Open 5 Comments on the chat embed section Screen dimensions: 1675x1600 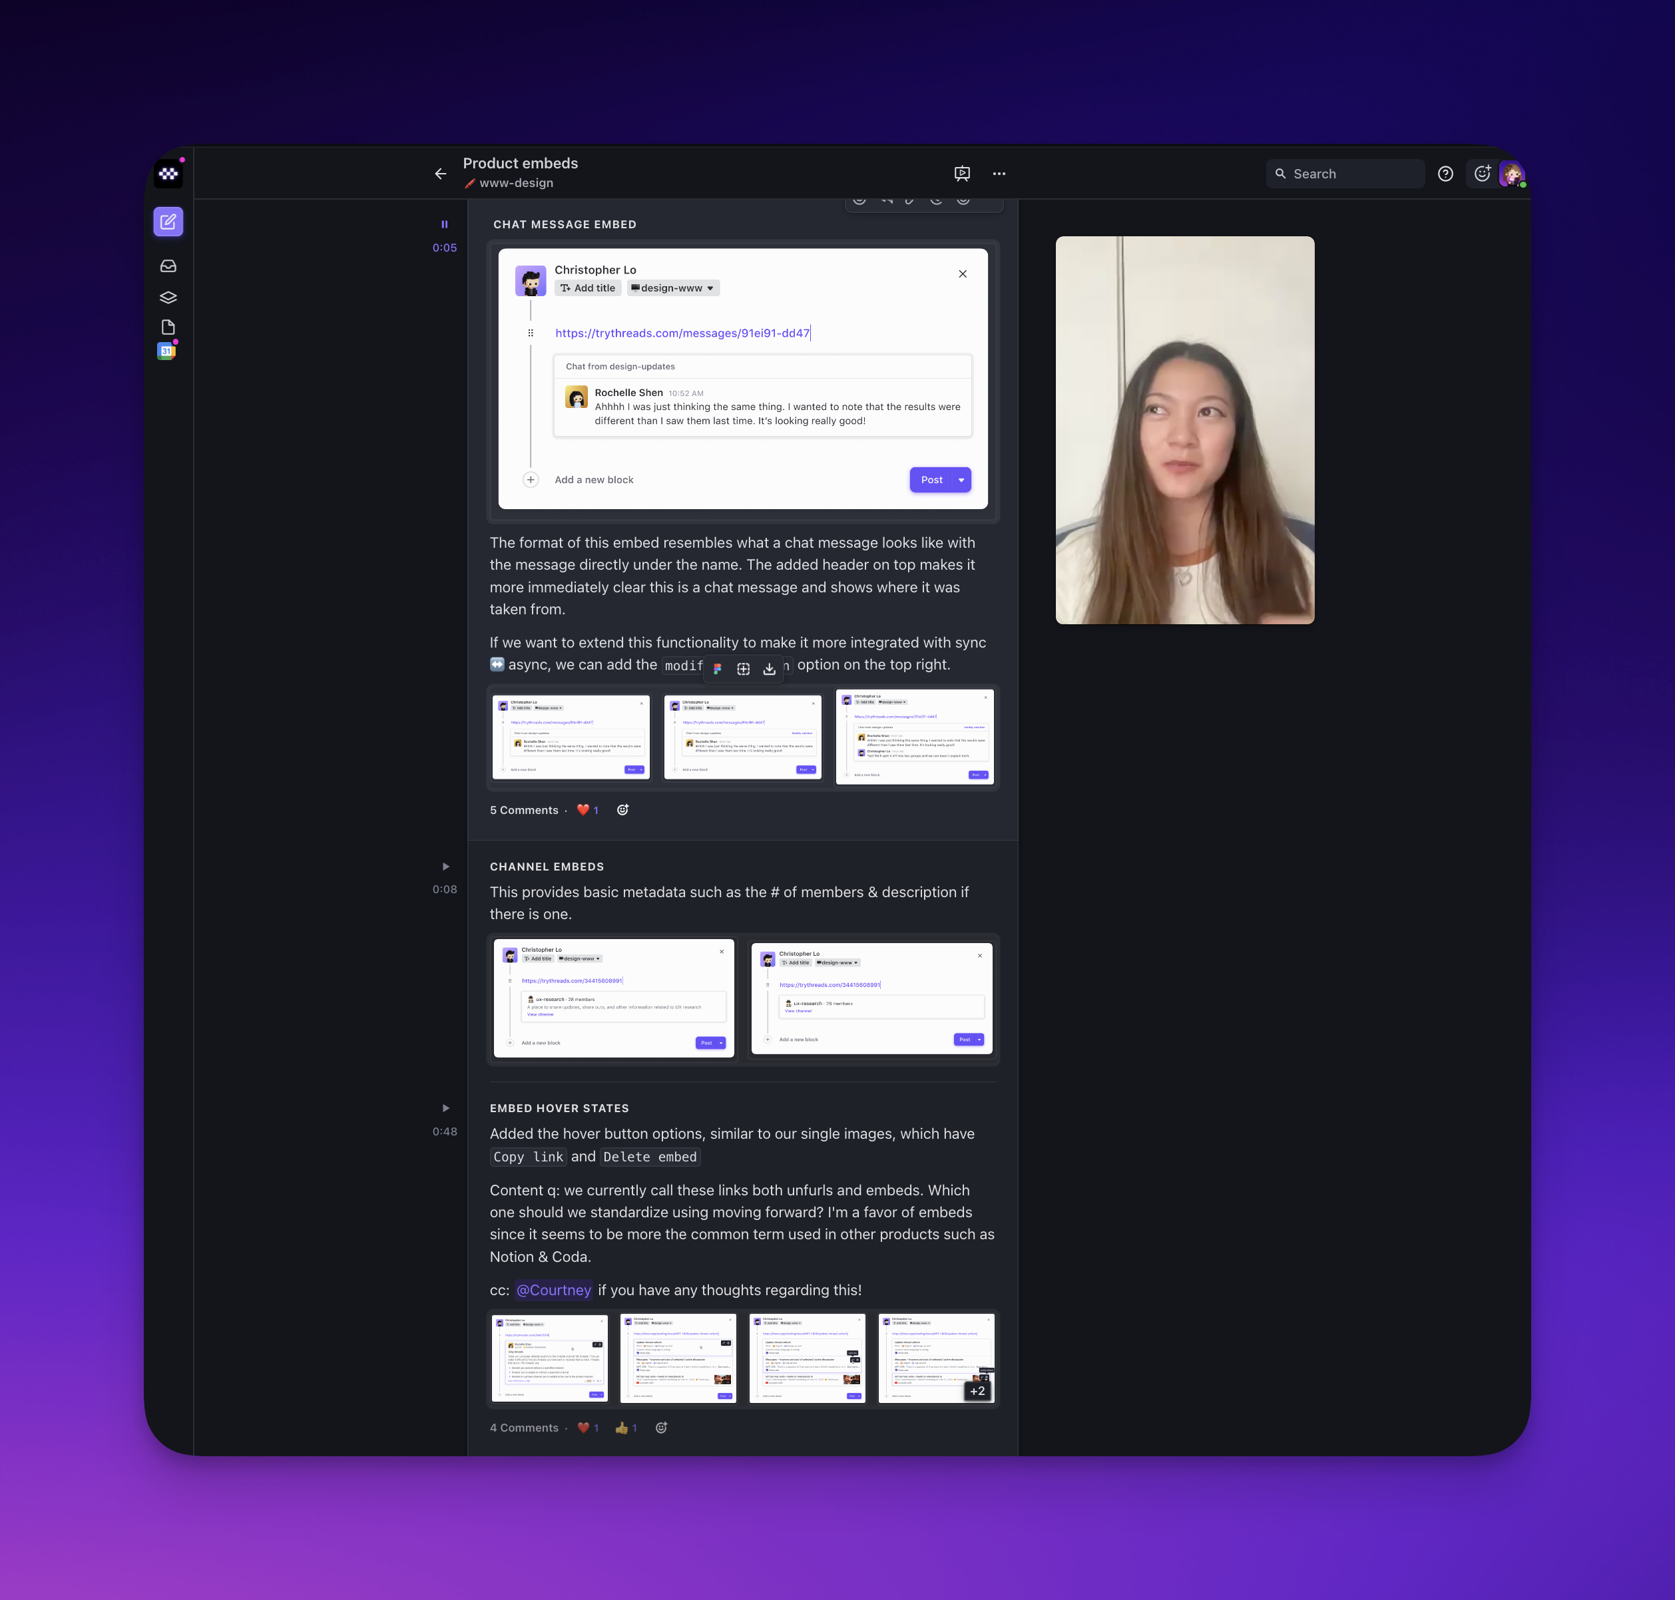(x=524, y=810)
